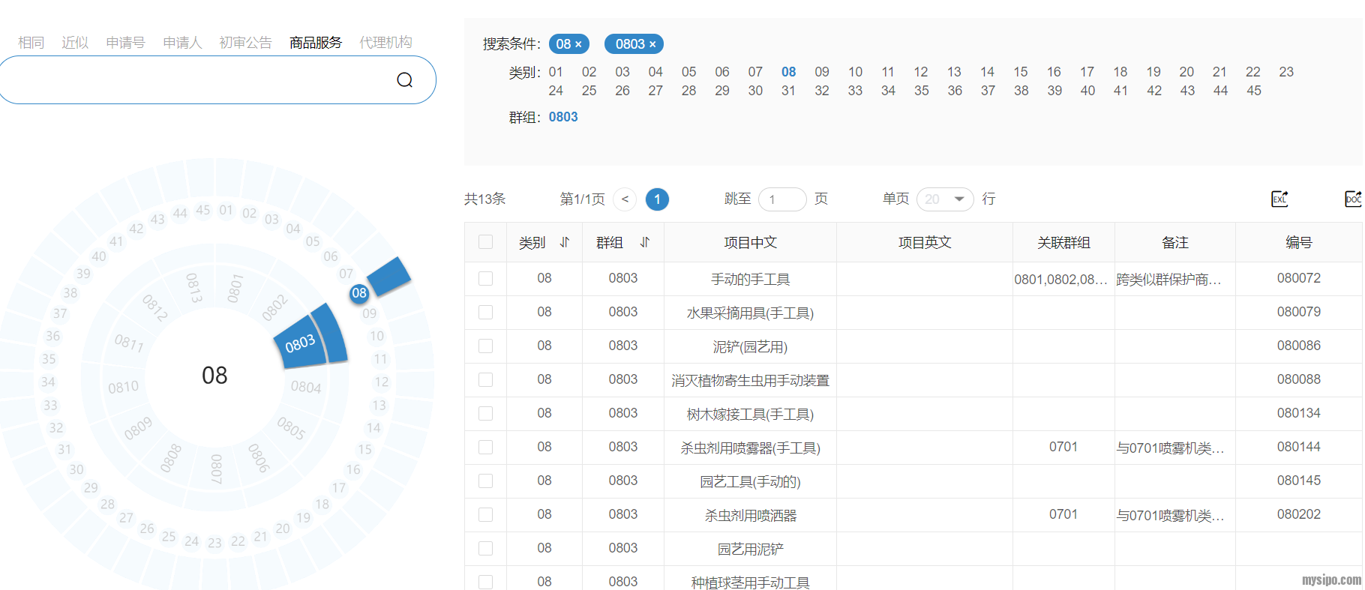Choose class 35 from 类别 list

(921, 91)
